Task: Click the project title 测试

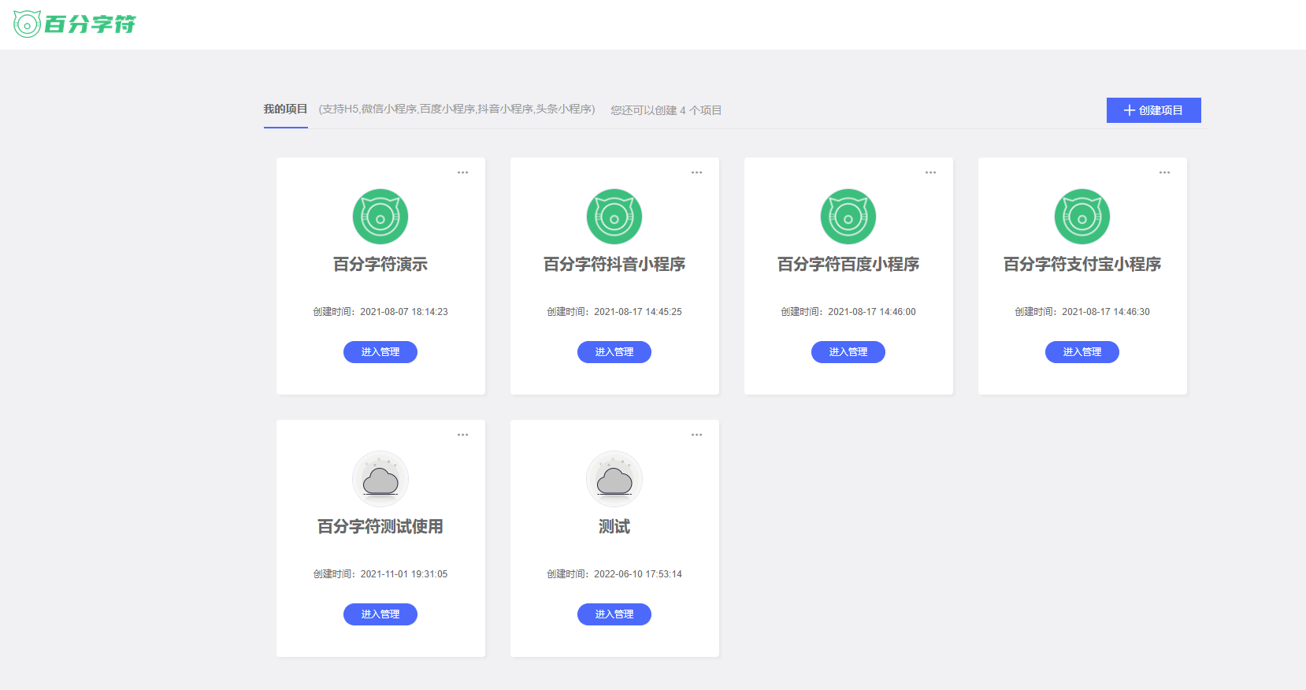Action: pos(614,527)
